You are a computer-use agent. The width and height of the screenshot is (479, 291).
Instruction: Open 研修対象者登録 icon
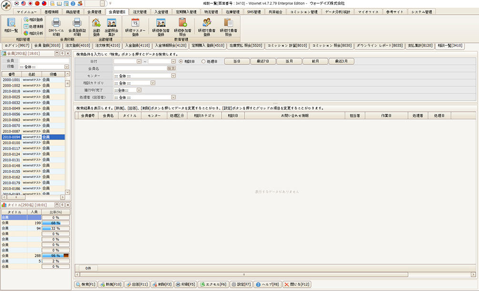[207, 27]
